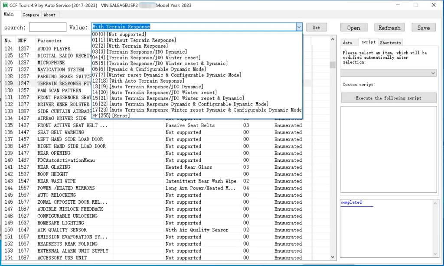Click Execute the following script button
Viewport: 444px width, 266px height.
(388, 98)
